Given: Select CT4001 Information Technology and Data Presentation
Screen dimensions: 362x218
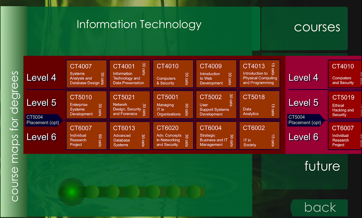Looking at the screenshot, I should [x=129, y=74].
